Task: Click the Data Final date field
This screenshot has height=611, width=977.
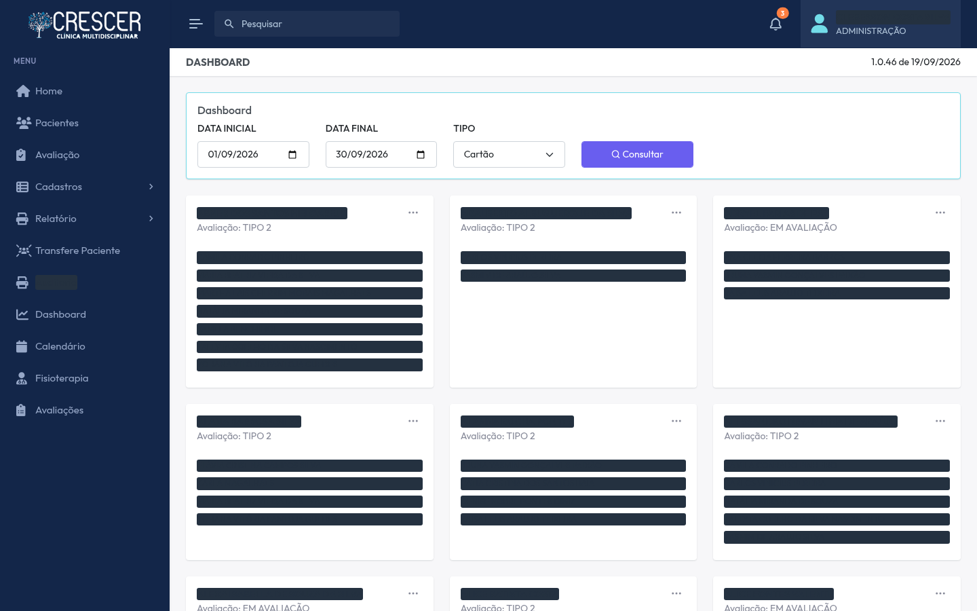Action: tap(381, 155)
